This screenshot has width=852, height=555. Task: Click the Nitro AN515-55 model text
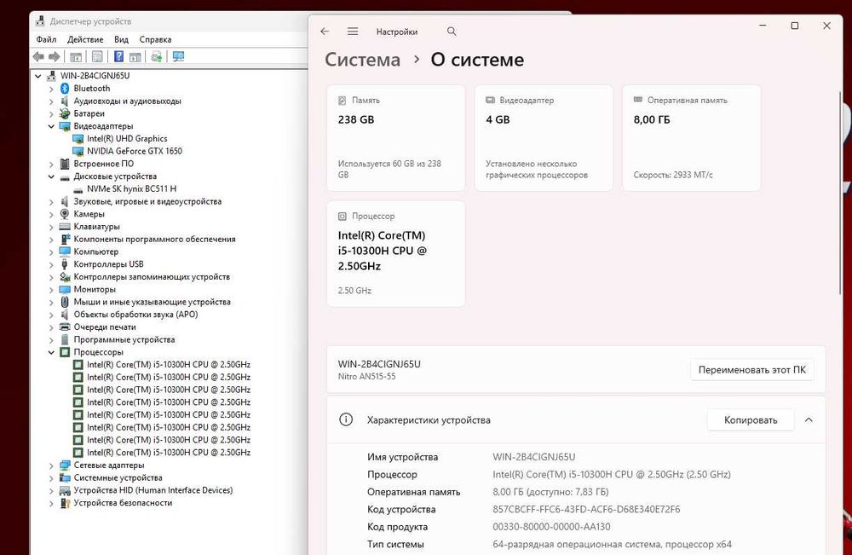click(366, 377)
